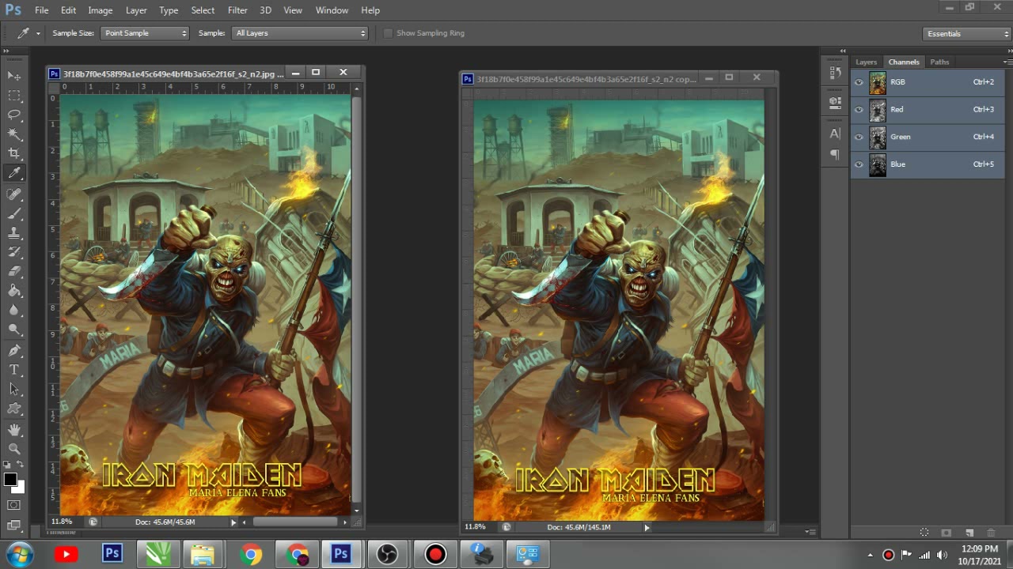Click the background color swatch

[x=20, y=488]
